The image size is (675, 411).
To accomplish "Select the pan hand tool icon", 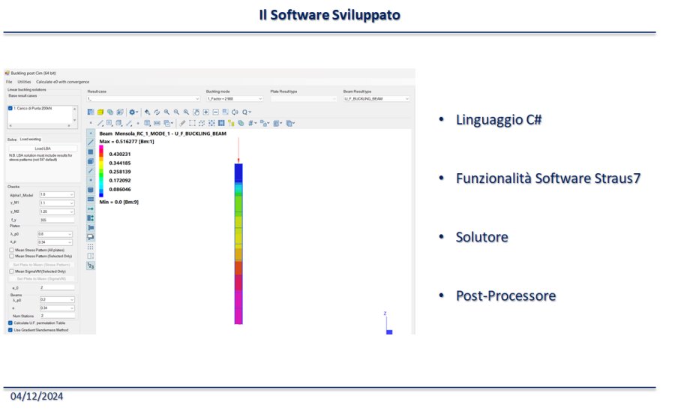I will (196, 112).
